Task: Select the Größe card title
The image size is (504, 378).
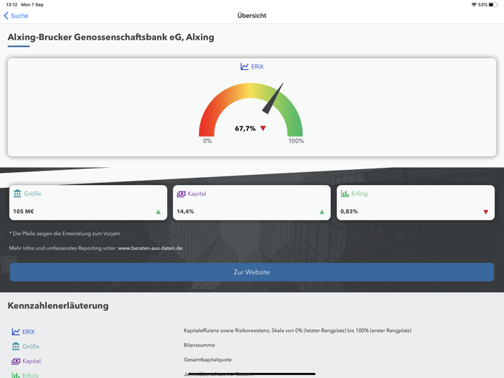Action: (x=32, y=194)
